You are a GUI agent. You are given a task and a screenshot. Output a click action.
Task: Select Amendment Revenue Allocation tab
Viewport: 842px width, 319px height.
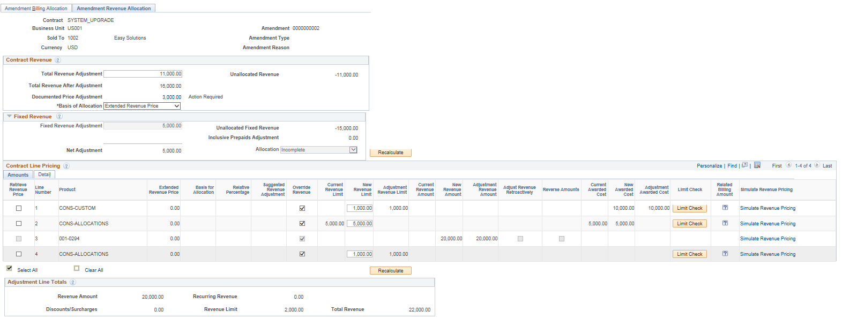(114, 9)
